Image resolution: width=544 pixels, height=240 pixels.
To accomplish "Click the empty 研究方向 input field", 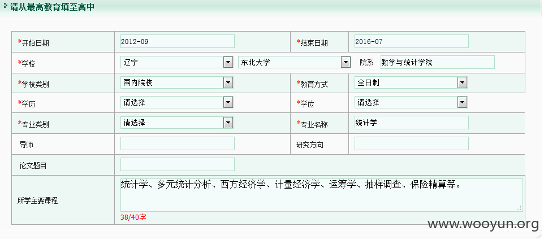I will pyautogui.click(x=411, y=143).
